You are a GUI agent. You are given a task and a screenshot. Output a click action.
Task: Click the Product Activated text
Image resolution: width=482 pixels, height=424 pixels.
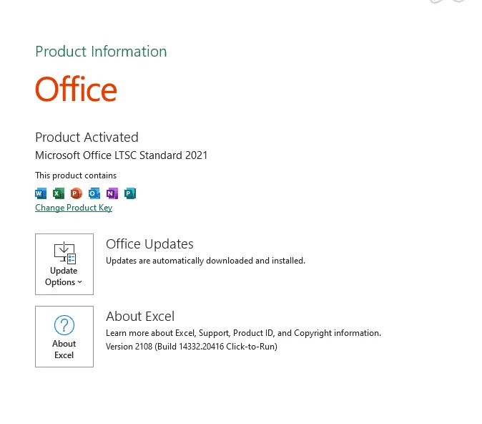(x=87, y=138)
